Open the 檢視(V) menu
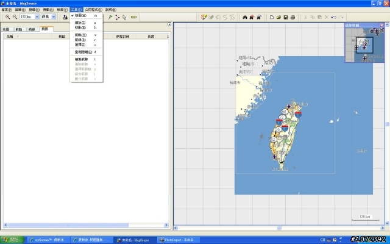The image size is (390, 244). 62,10
